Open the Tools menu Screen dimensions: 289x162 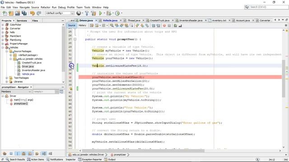(87, 7)
